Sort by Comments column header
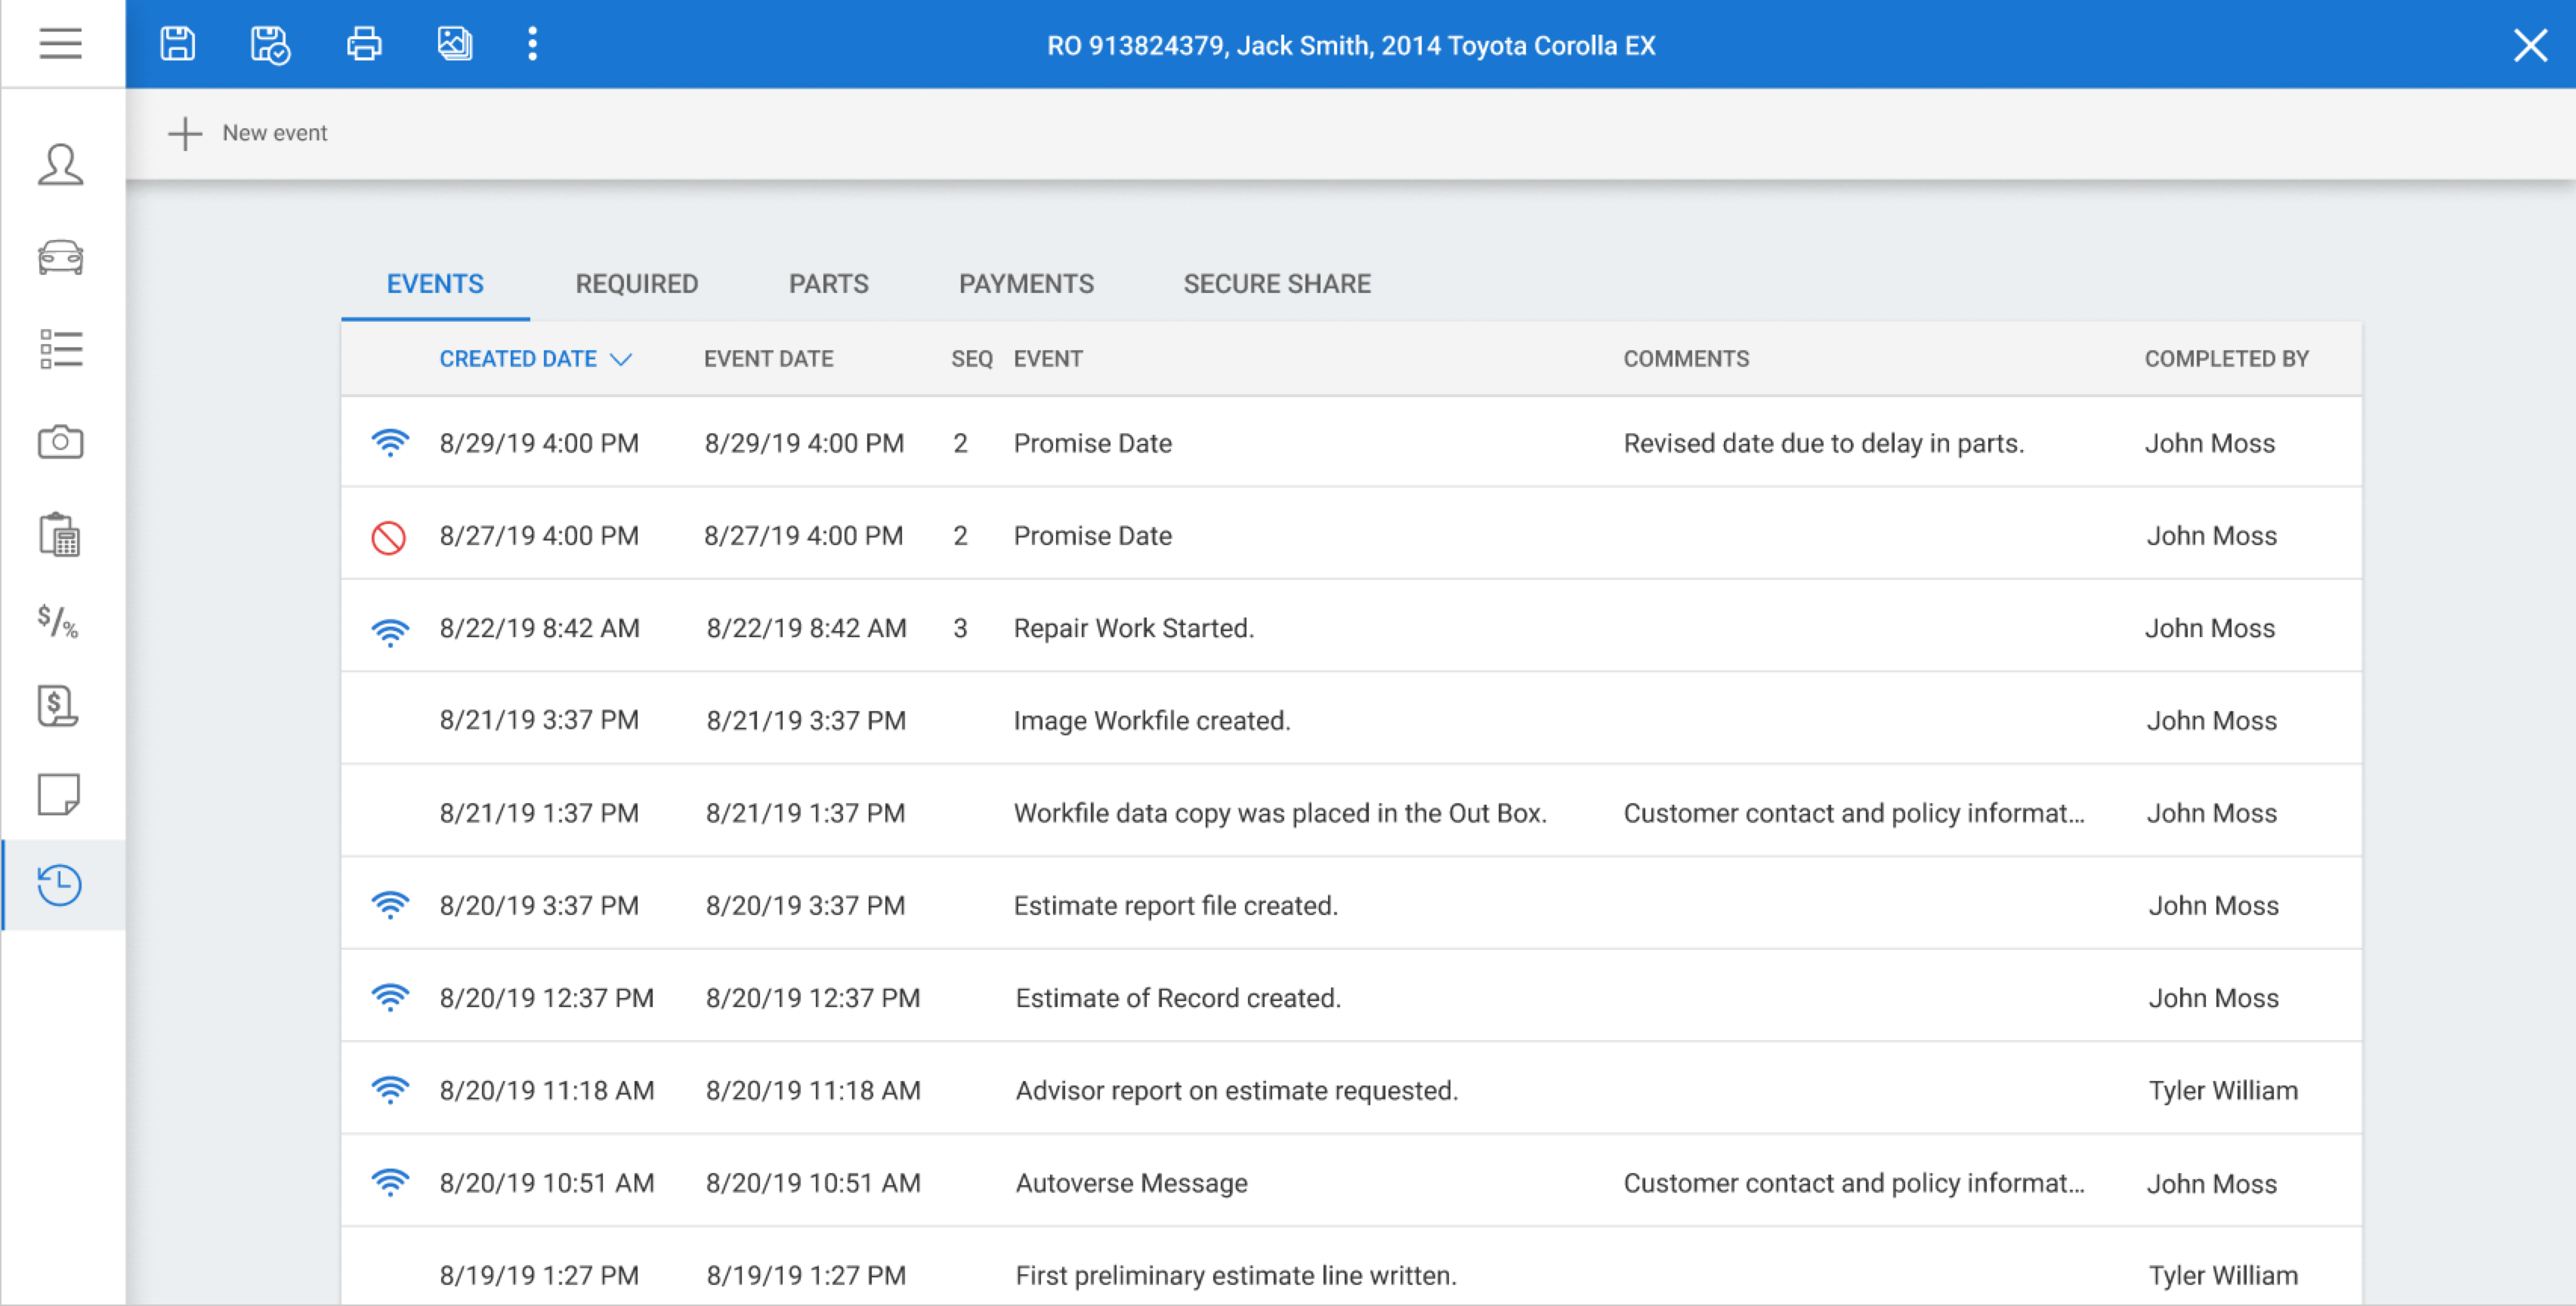 [1686, 359]
